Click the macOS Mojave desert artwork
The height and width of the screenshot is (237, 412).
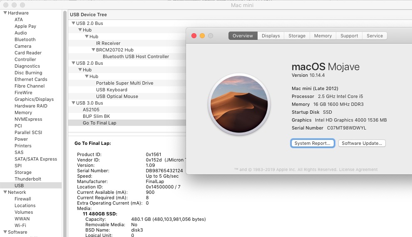[x=239, y=104]
